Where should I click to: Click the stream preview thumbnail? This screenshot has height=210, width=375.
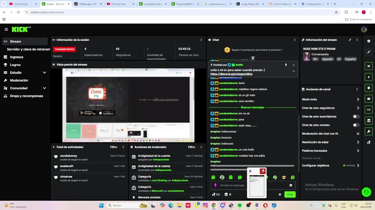(x=128, y=105)
